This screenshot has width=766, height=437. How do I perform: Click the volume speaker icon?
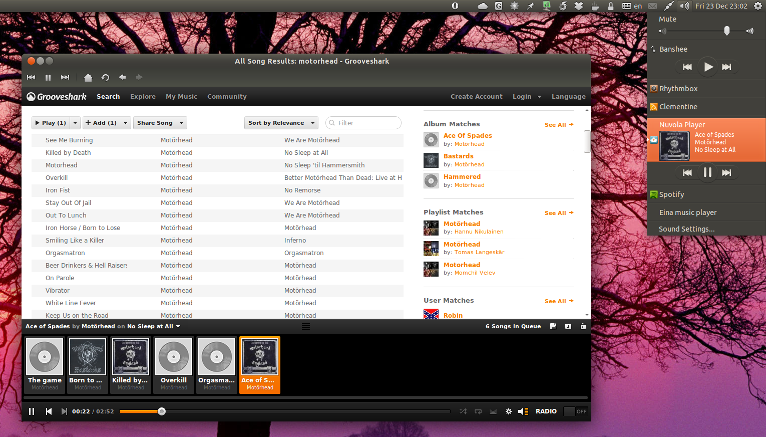pyautogui.click(x=521, y=411)
